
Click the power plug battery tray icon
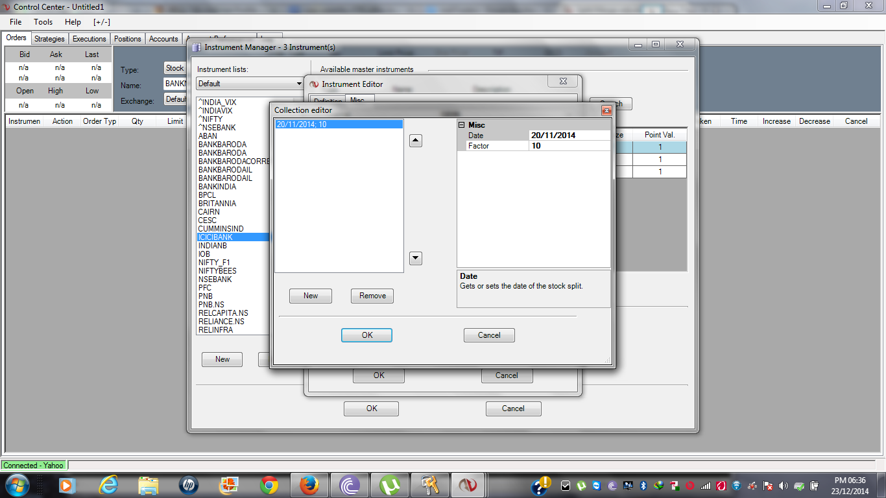coord(815,486)
